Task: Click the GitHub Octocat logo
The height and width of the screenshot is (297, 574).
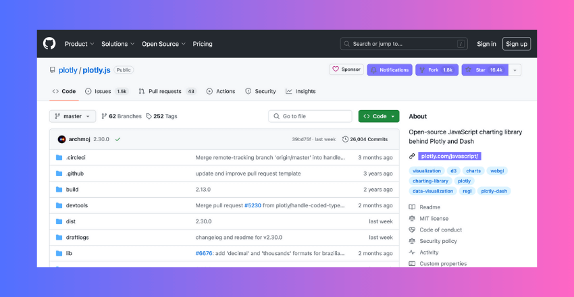Action: [x=49, y=44]
